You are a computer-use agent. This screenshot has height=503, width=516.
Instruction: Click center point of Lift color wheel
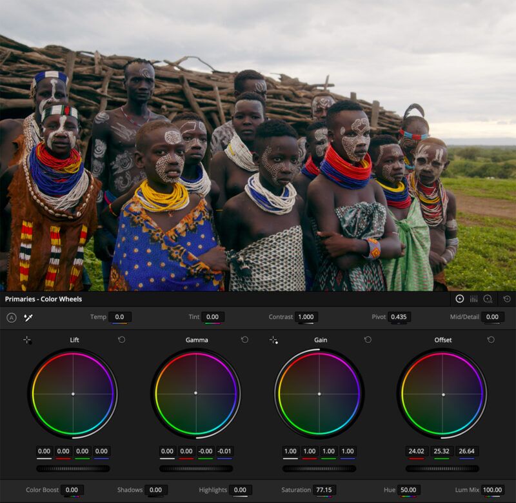pyautogui.click(x=73, y=394)
